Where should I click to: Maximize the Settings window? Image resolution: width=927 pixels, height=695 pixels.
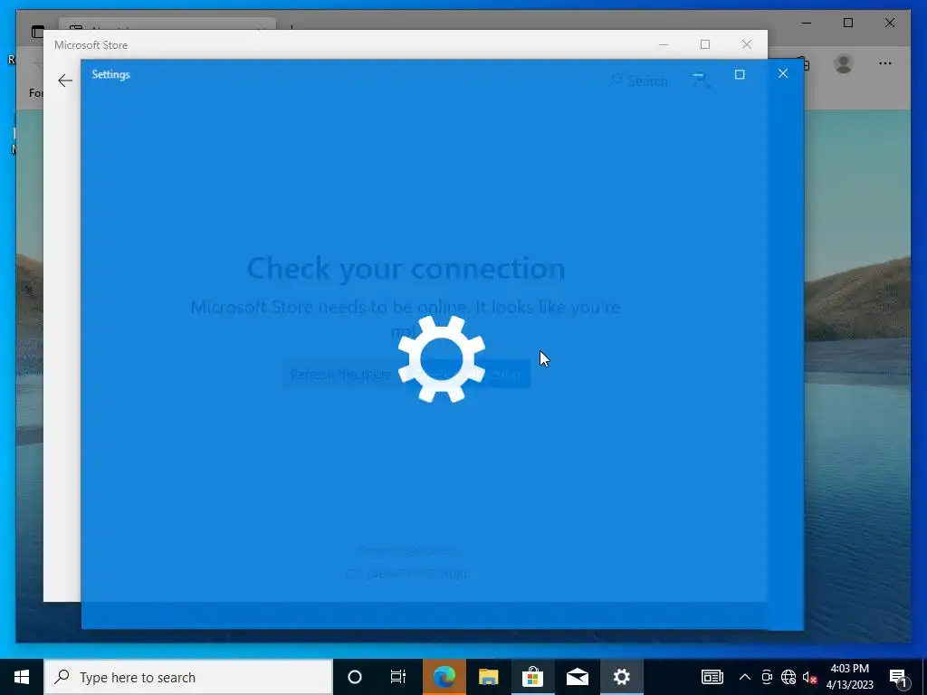point(740,74)
